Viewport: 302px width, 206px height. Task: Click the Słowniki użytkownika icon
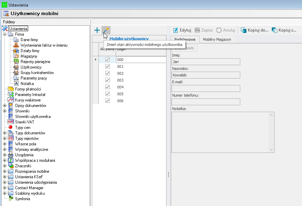[11, 117]
